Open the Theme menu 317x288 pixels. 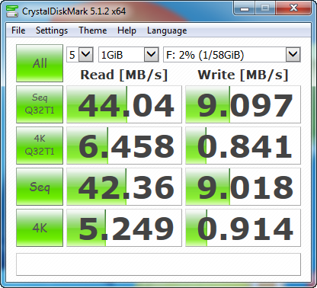pos(93,30)
